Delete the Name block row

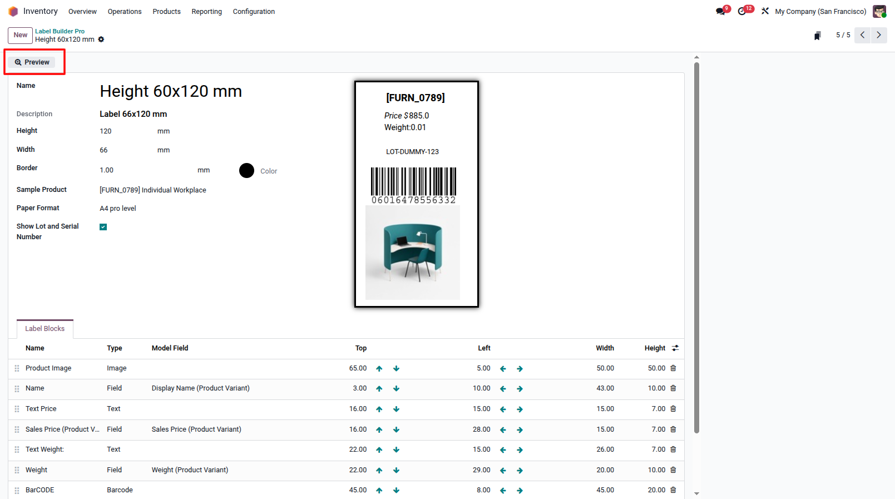(x=673, y=388)
